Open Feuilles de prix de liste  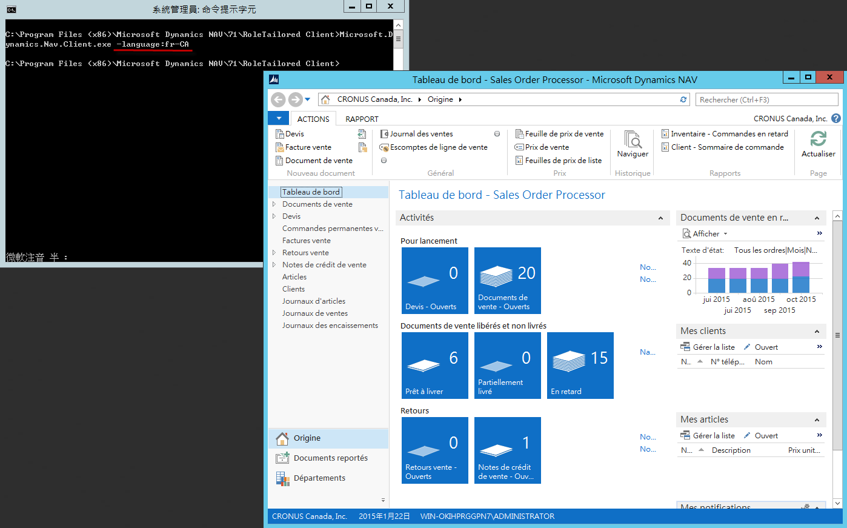(x=559, y=161)
